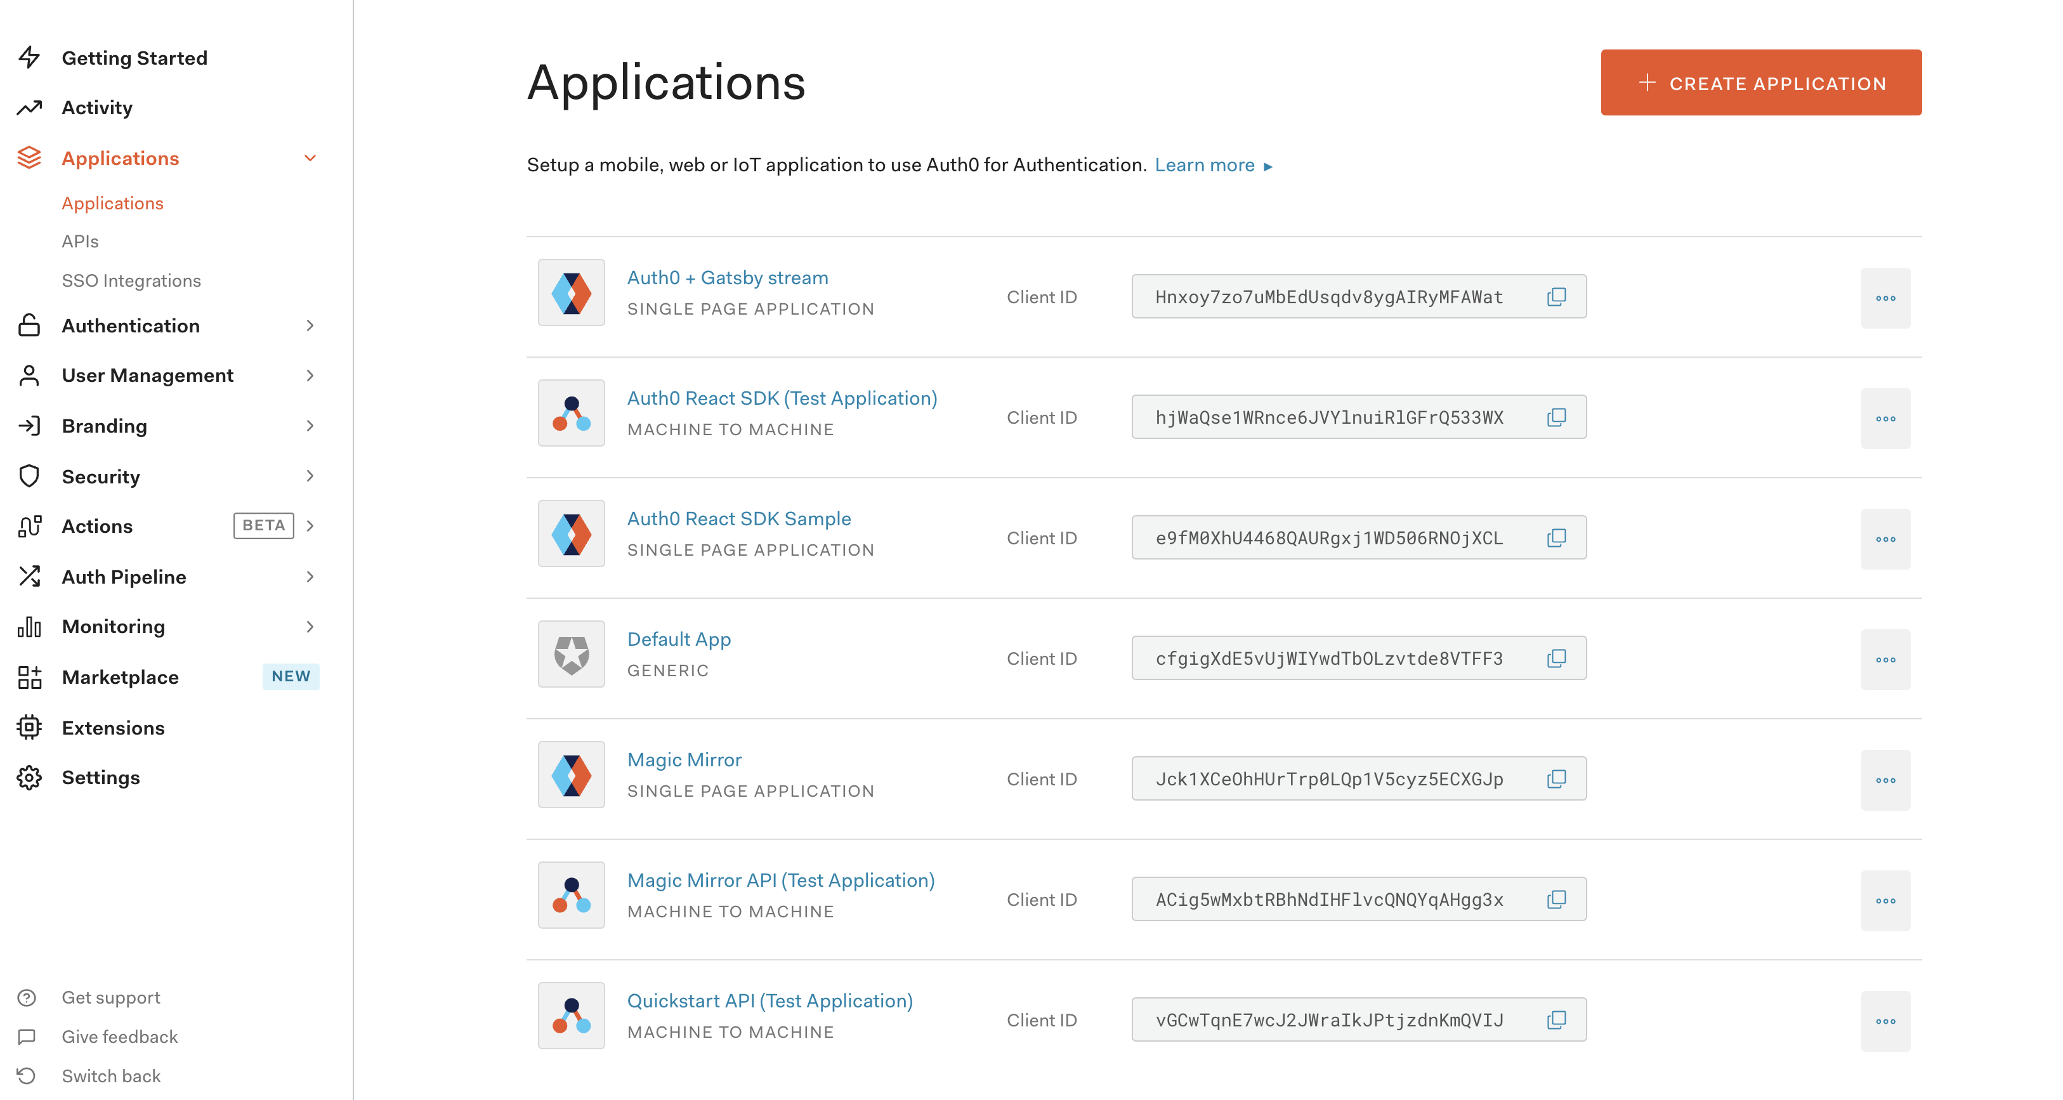Click the Extensions chip icon
The height and width of the screenshot is (1100, 2063).
pyautogui.click(x=30, y=727)
